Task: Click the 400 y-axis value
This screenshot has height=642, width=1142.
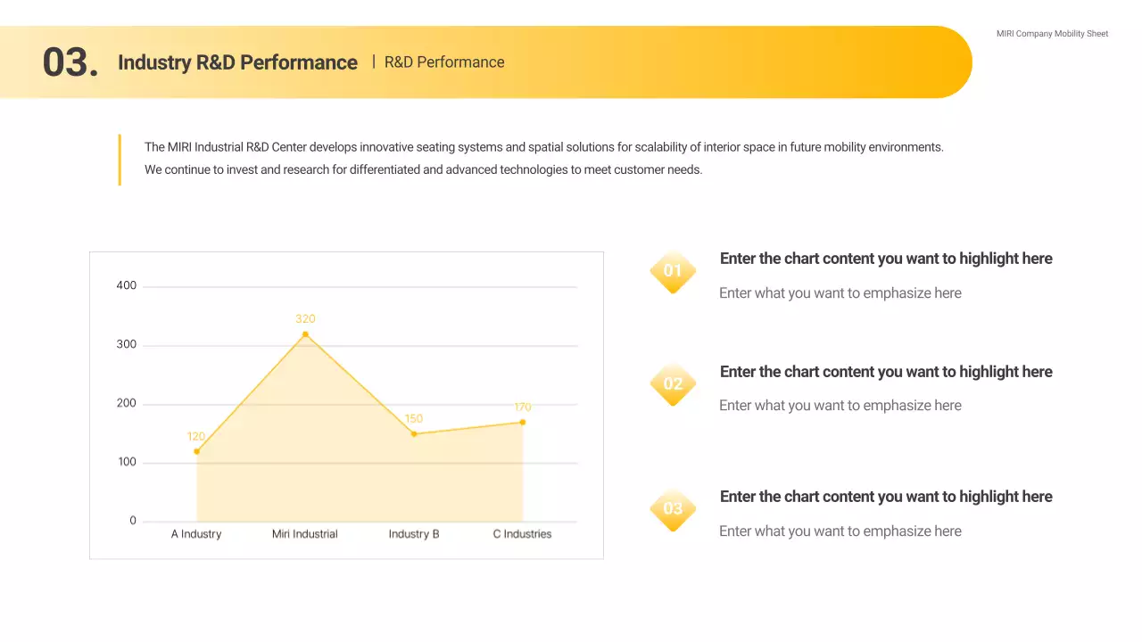Action: (x=127, y=286)
